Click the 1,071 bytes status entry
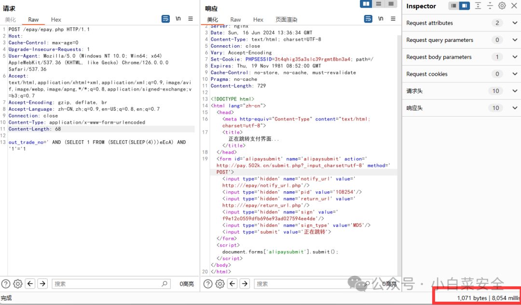Image resolution: width=521 pixels, height=305 pixels. (472, 298)
